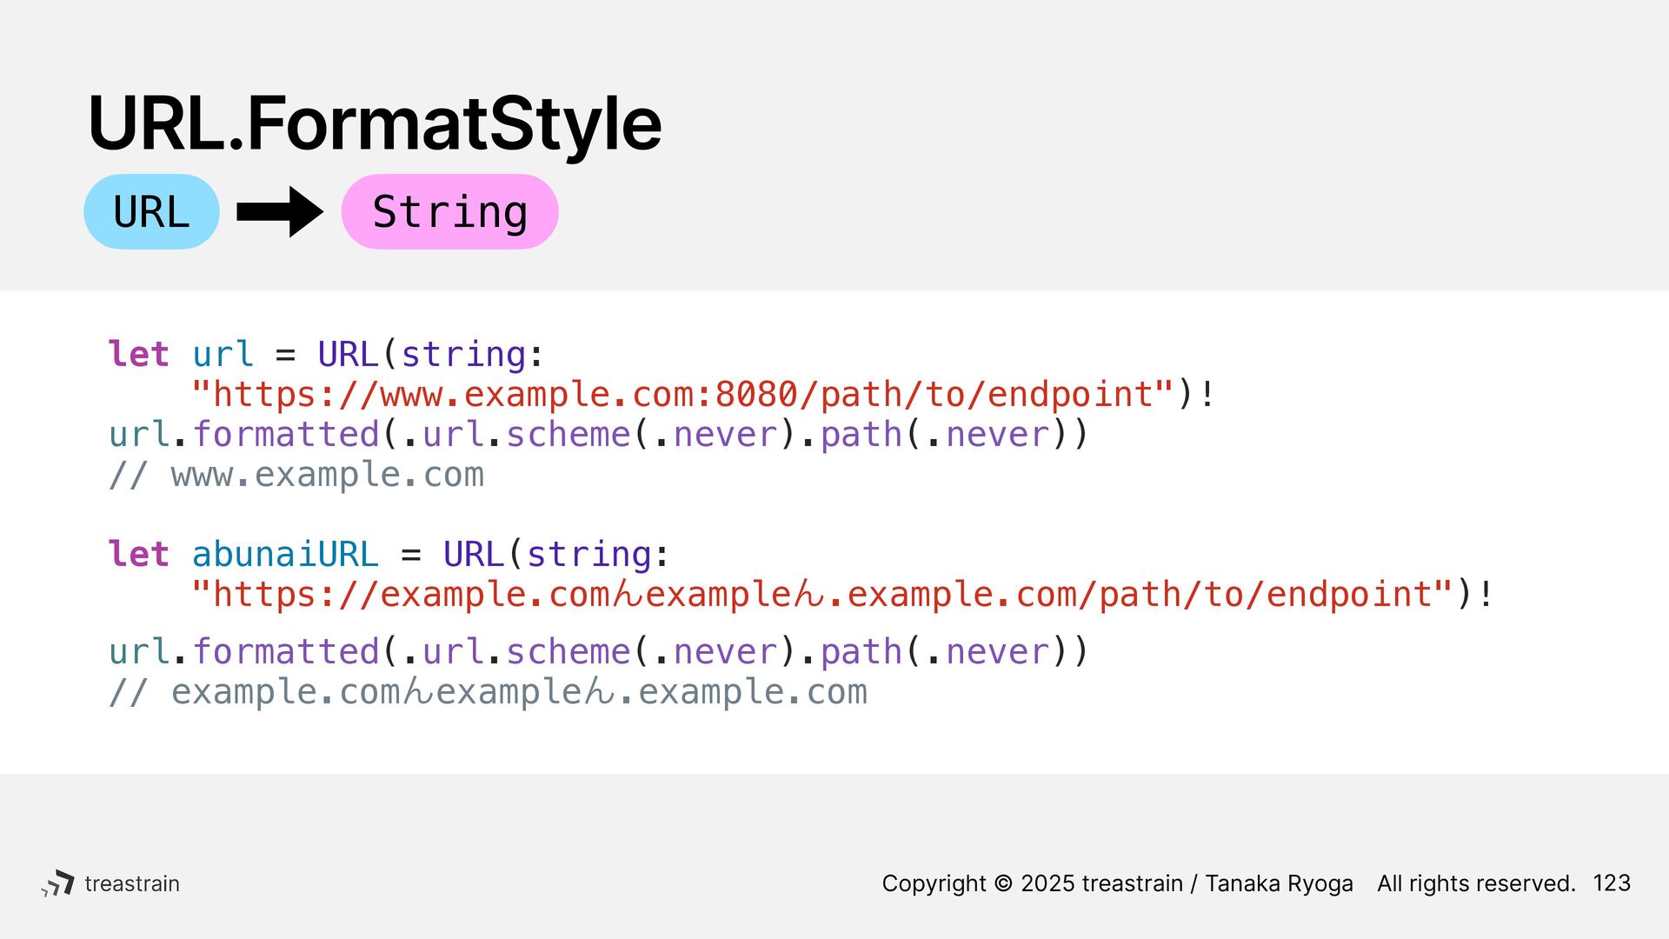Click the copyright symbol in footer
This screenshot has width=1669, height=939.
coord(1003,883)
